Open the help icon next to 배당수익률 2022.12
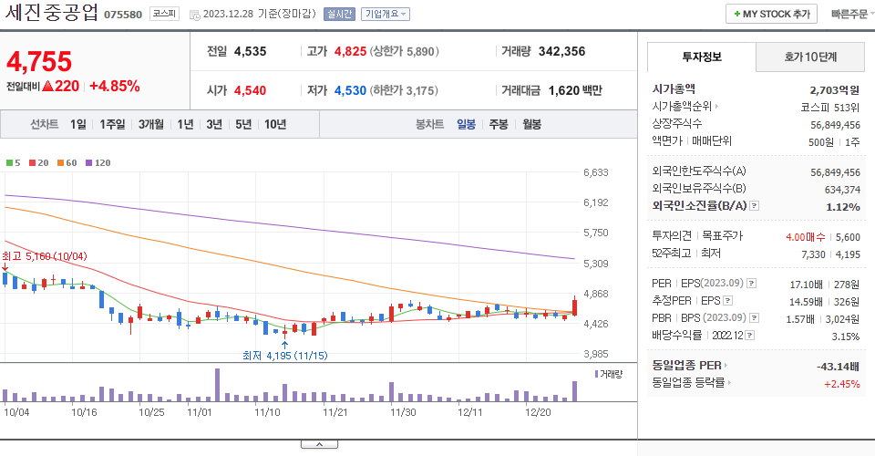Image resolution: width=875 pixels, height=456 pixels. point(750,336)
